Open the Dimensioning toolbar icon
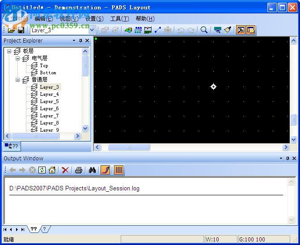This screenshot has height=245, width=300. (x=148, y=30)
